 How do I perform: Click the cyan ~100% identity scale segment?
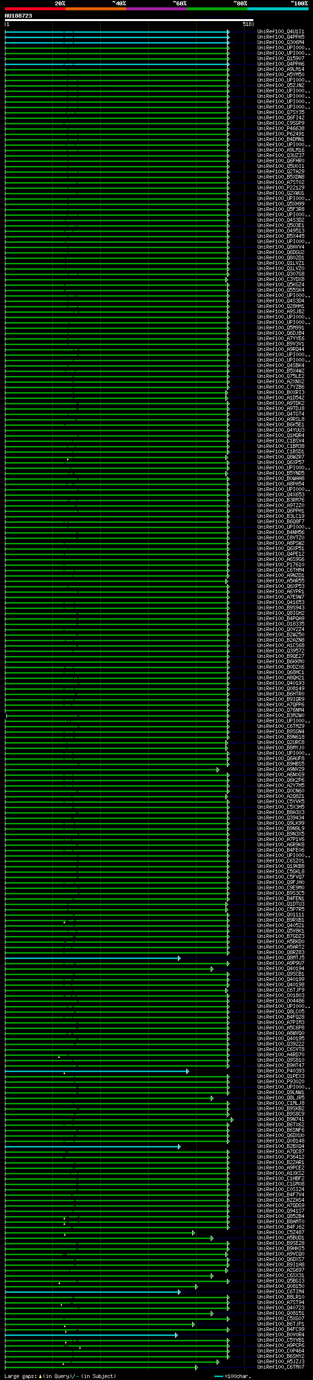[x=278, y=9]
